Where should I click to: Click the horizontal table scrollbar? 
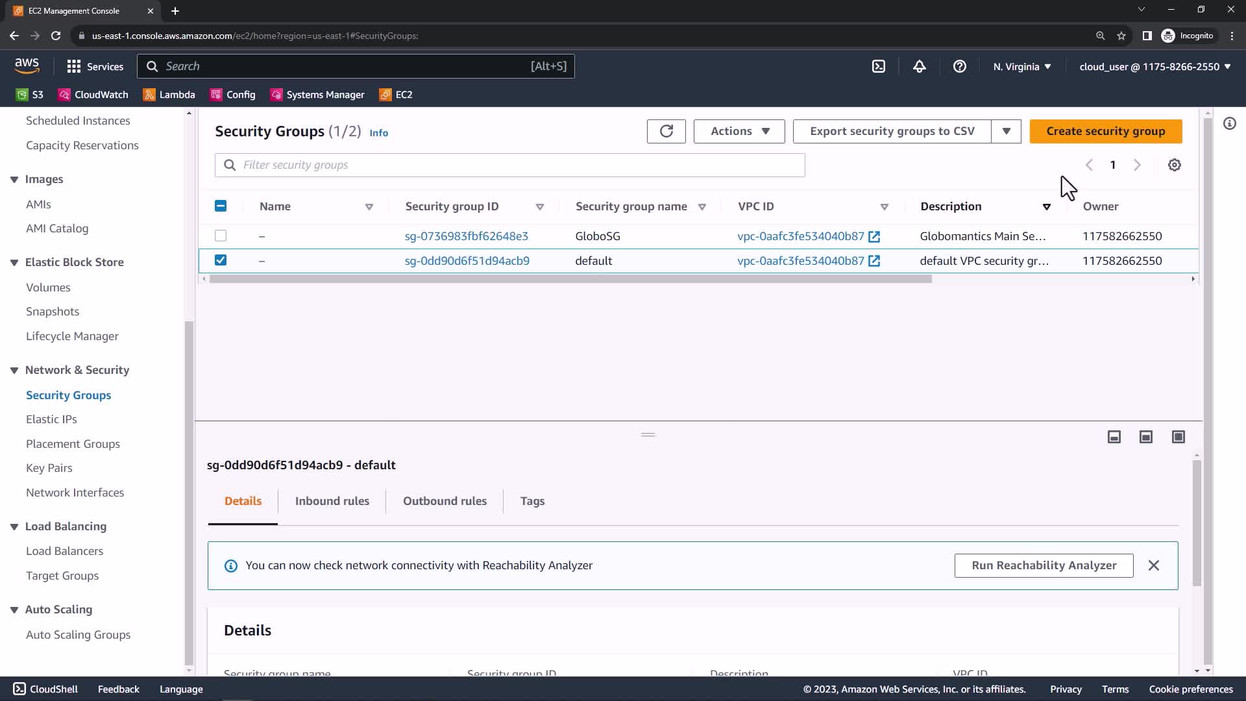coord(570,279)
